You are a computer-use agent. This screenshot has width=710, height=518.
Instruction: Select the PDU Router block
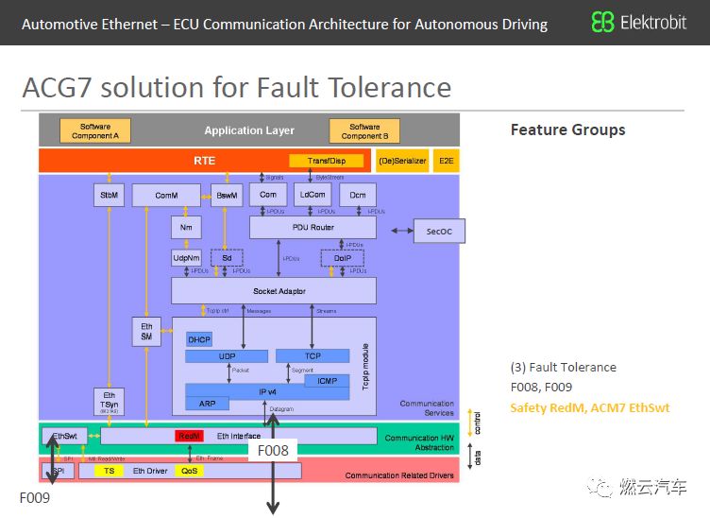click(x=313, y=227)
